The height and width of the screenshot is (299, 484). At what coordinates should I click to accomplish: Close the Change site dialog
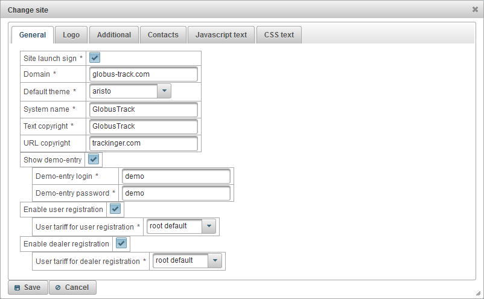click(x=475, y=10)
